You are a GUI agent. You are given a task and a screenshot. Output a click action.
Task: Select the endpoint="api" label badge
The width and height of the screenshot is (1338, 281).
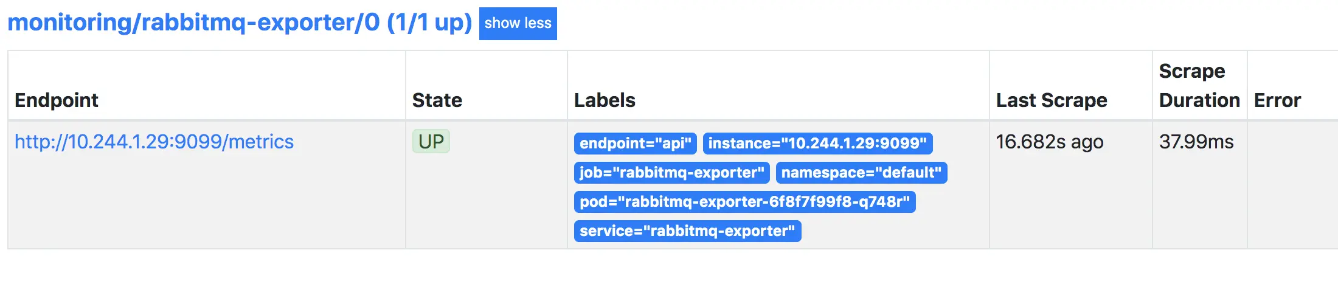point(635,144)
